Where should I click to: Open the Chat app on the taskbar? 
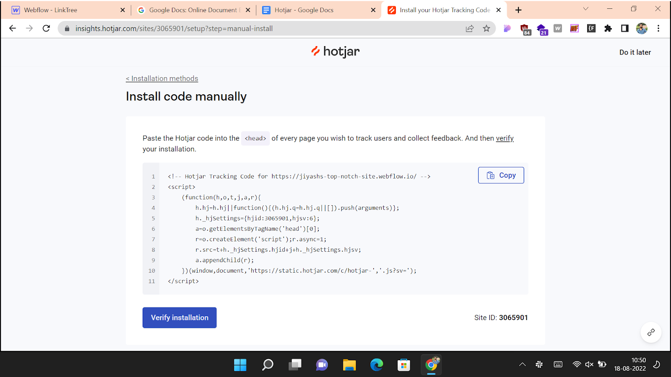pos(322,365)
